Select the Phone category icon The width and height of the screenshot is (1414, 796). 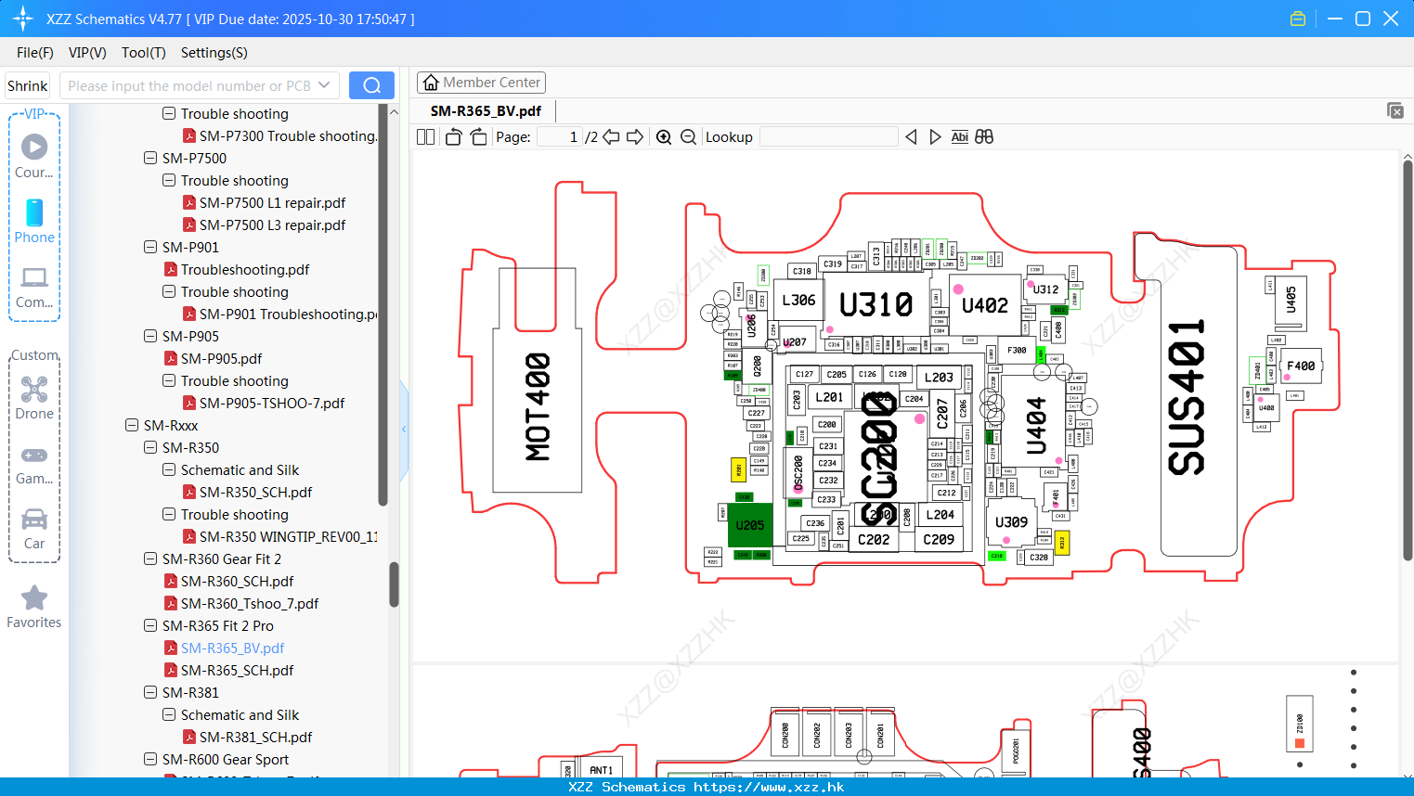click(34, 212)
